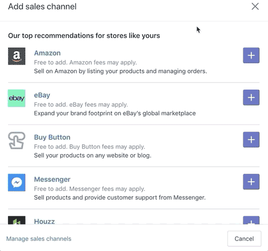Viewport: 268px width, 251px height.
Task: Add the Messenger channel with its plus button
Action: click(251, 182)
